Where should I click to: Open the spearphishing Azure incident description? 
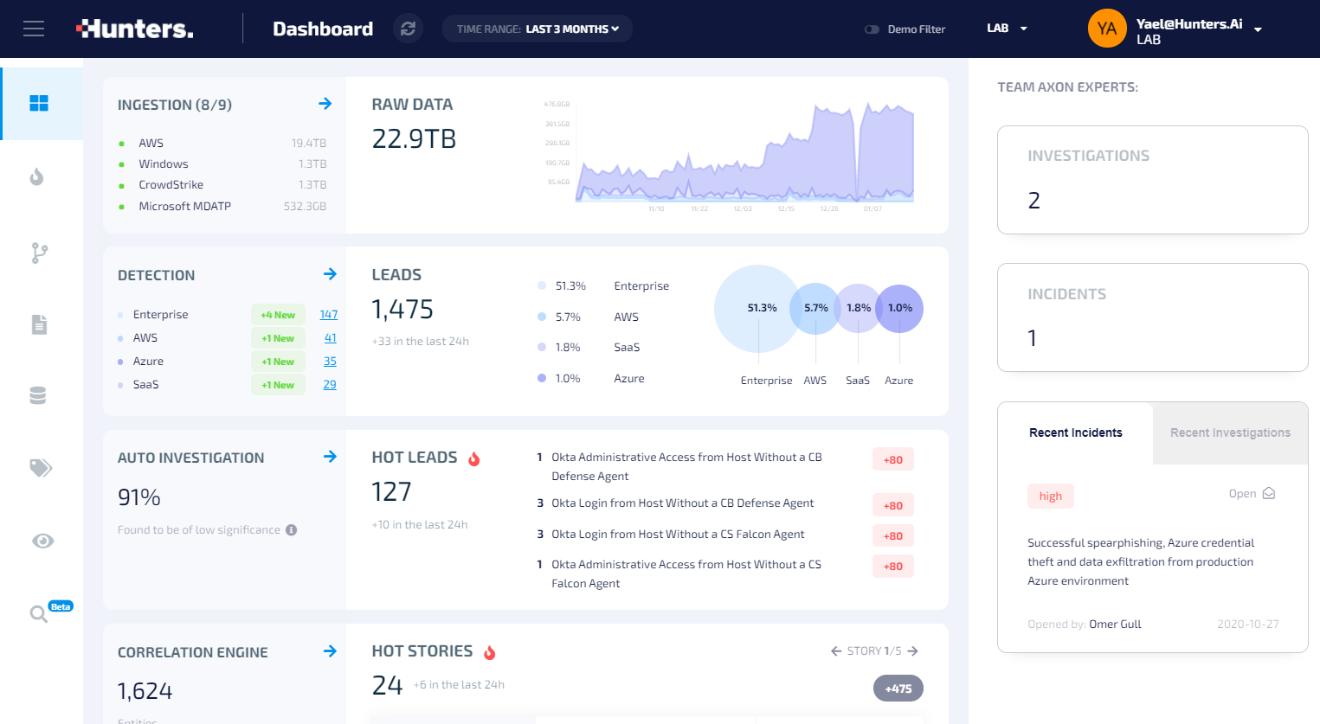point(1141,561)
